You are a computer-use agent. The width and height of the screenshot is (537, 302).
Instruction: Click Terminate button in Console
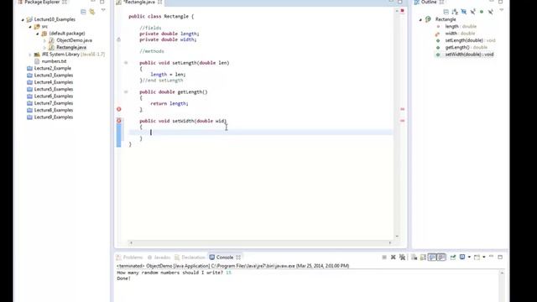[x=384, y=258]
